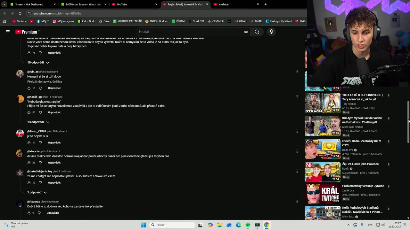The image size is (410, 230).
Task: Open the CHAT GPT bookmark
Action: [x=196, y=21]
